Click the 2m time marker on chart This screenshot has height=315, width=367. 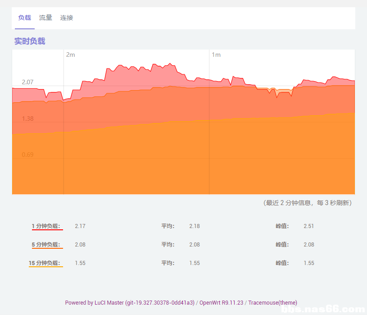pos(71,55)
